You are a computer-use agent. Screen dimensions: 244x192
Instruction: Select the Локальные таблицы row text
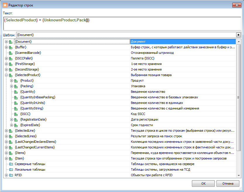[30, 169]
